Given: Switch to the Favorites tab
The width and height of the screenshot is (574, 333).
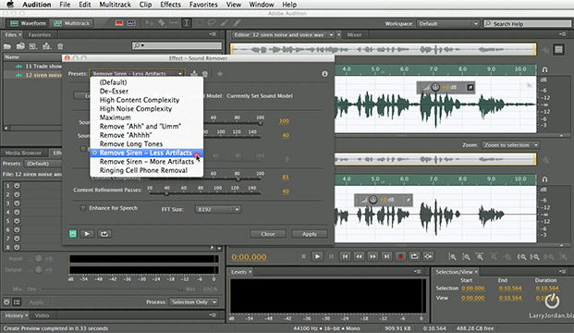Looking at the screenshot, I should [40, 35].
